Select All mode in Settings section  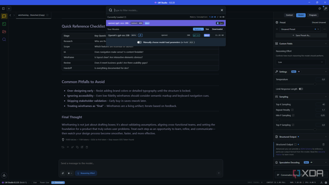pos(299,72)
